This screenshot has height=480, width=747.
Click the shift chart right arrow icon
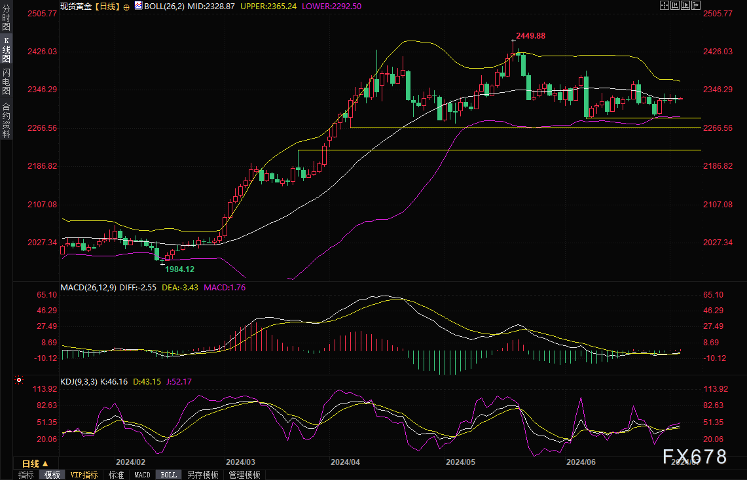(696, 5)
